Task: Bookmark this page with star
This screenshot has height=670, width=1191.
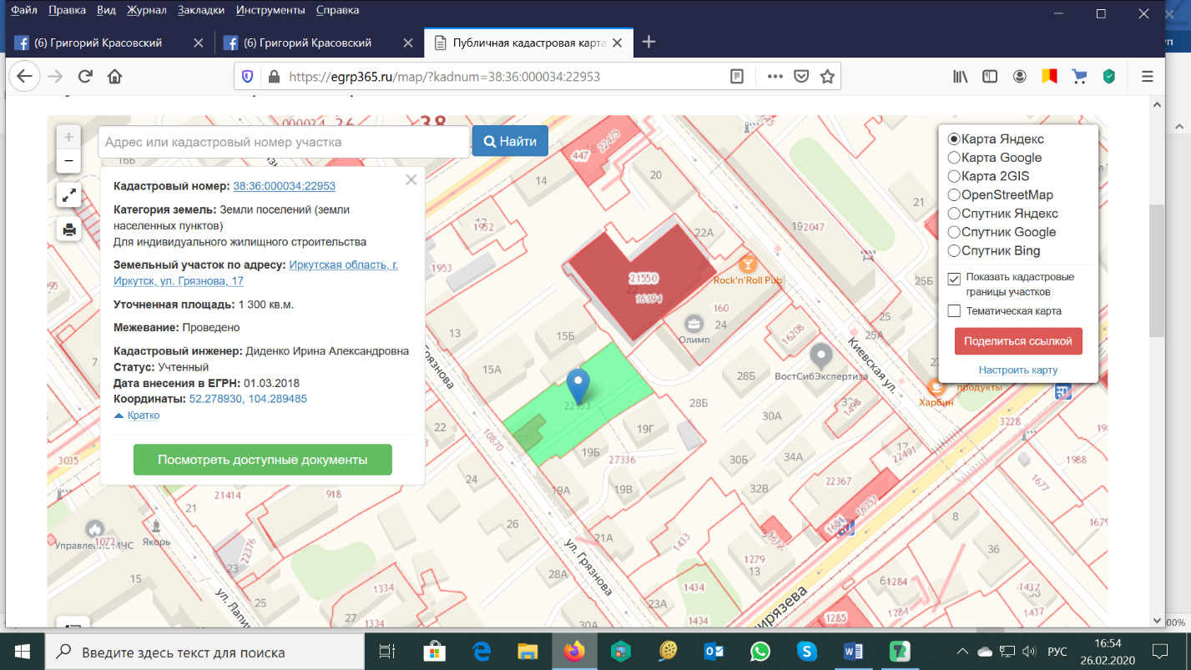Action: pos(827,76)
